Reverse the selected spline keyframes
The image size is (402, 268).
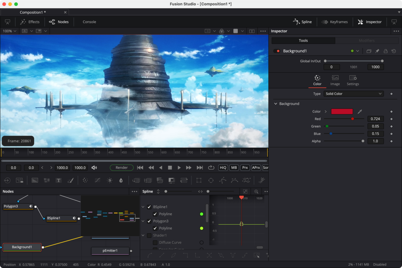(209, 255)
